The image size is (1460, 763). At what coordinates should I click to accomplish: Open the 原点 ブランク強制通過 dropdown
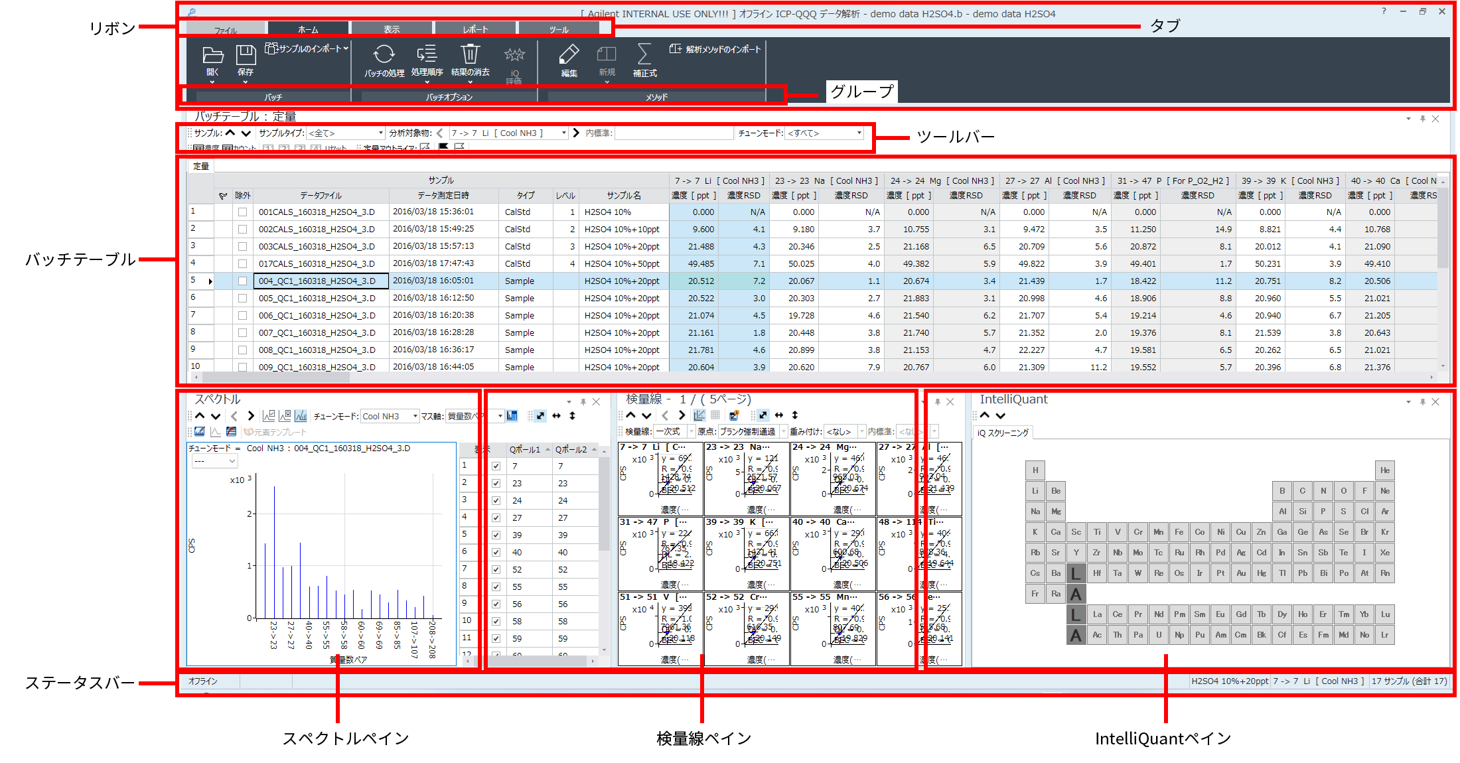point(753,432)
